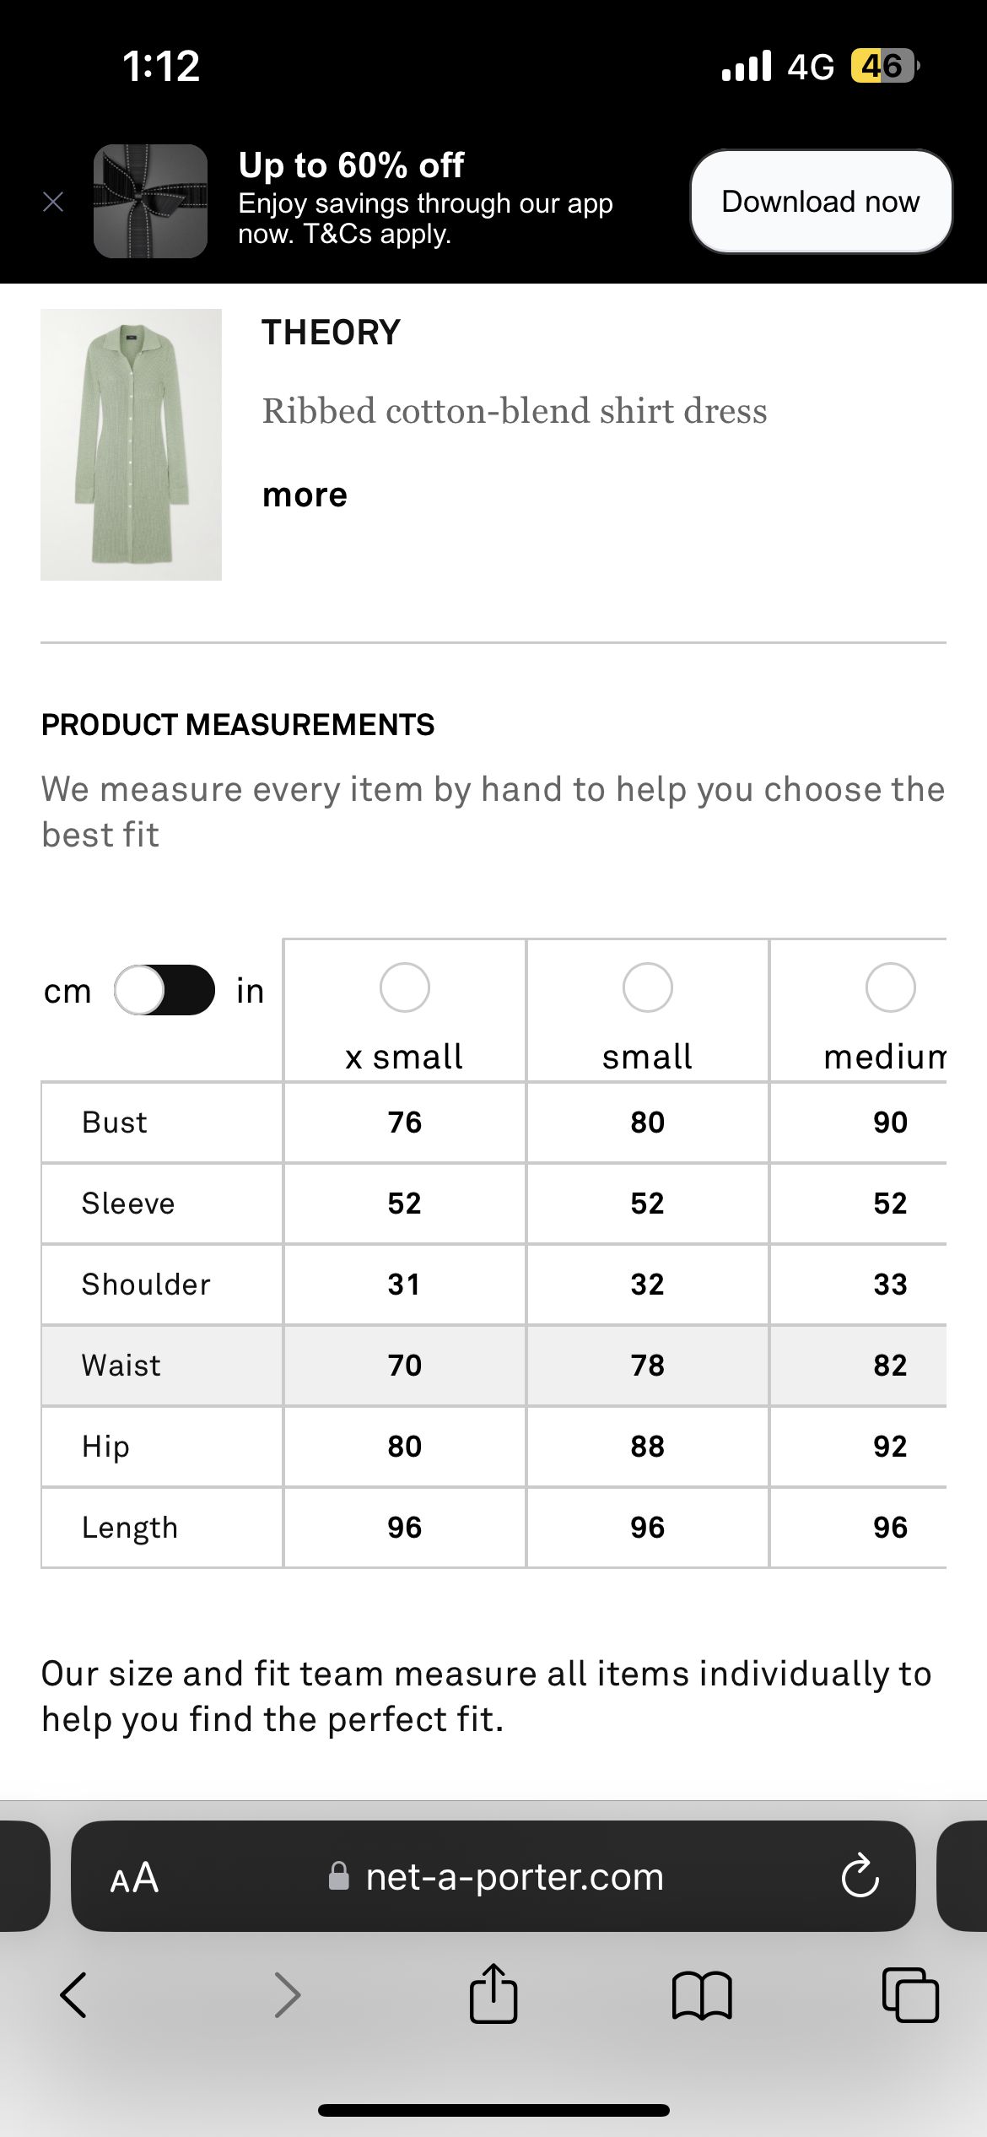Image resolution: width=987 pixels, height=2137 pixels.
Task: Tap the battery indicator in status bar
Action: [885, 66]
